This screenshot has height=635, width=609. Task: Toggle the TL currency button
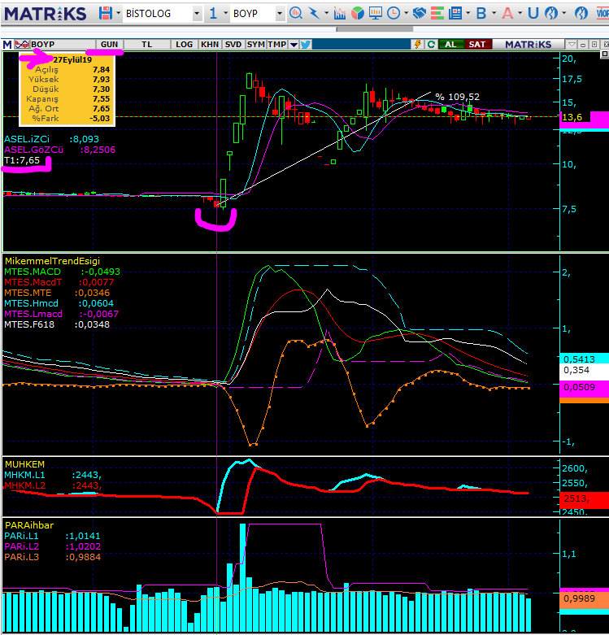[x=147, y=44]
